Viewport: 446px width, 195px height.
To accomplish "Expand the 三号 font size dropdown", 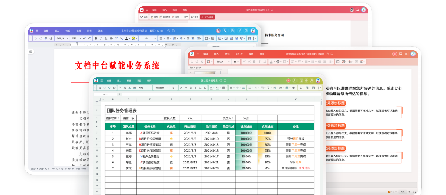I will tap(75, 38).
